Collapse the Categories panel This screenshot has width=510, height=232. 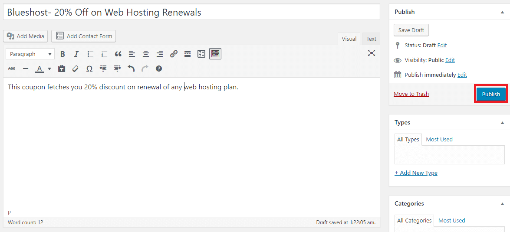click(x=503, y=204)
